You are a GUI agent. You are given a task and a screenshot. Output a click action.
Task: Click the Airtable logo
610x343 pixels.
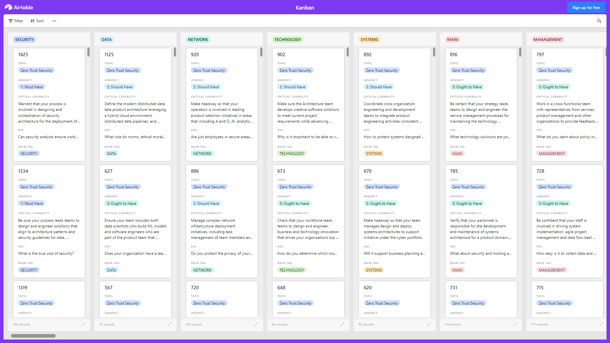tap(19, 7)
